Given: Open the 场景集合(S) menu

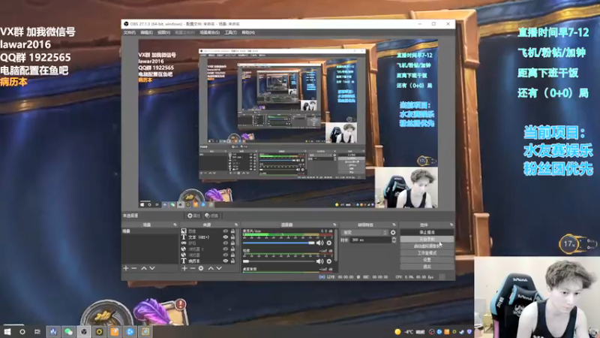Looking at the screenshot, I should coord(210,32).
